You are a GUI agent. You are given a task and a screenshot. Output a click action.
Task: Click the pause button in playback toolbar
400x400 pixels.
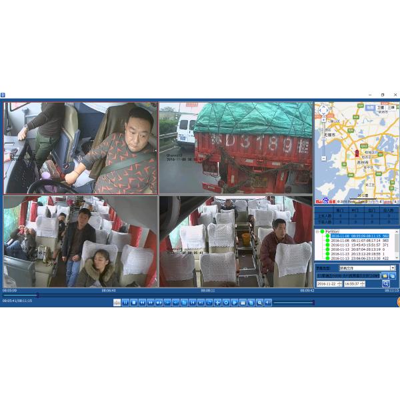125,303
